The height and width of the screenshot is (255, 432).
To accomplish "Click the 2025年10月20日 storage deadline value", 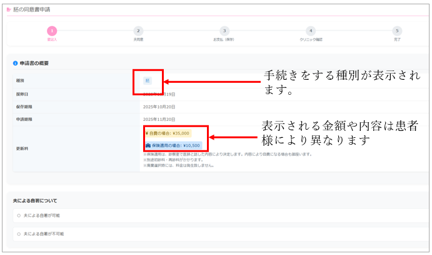I will [159, 107].
